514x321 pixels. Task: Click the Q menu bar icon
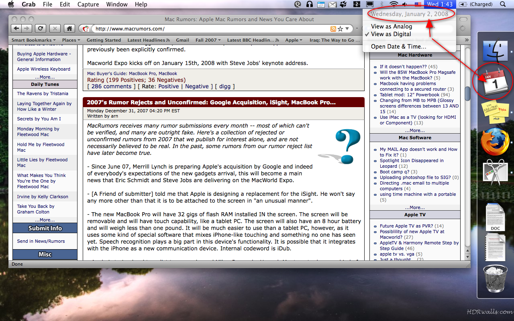click(x=298, y=4)
